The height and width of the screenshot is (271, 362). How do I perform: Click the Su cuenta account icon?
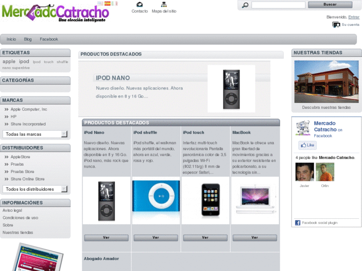tap(336, 25)
